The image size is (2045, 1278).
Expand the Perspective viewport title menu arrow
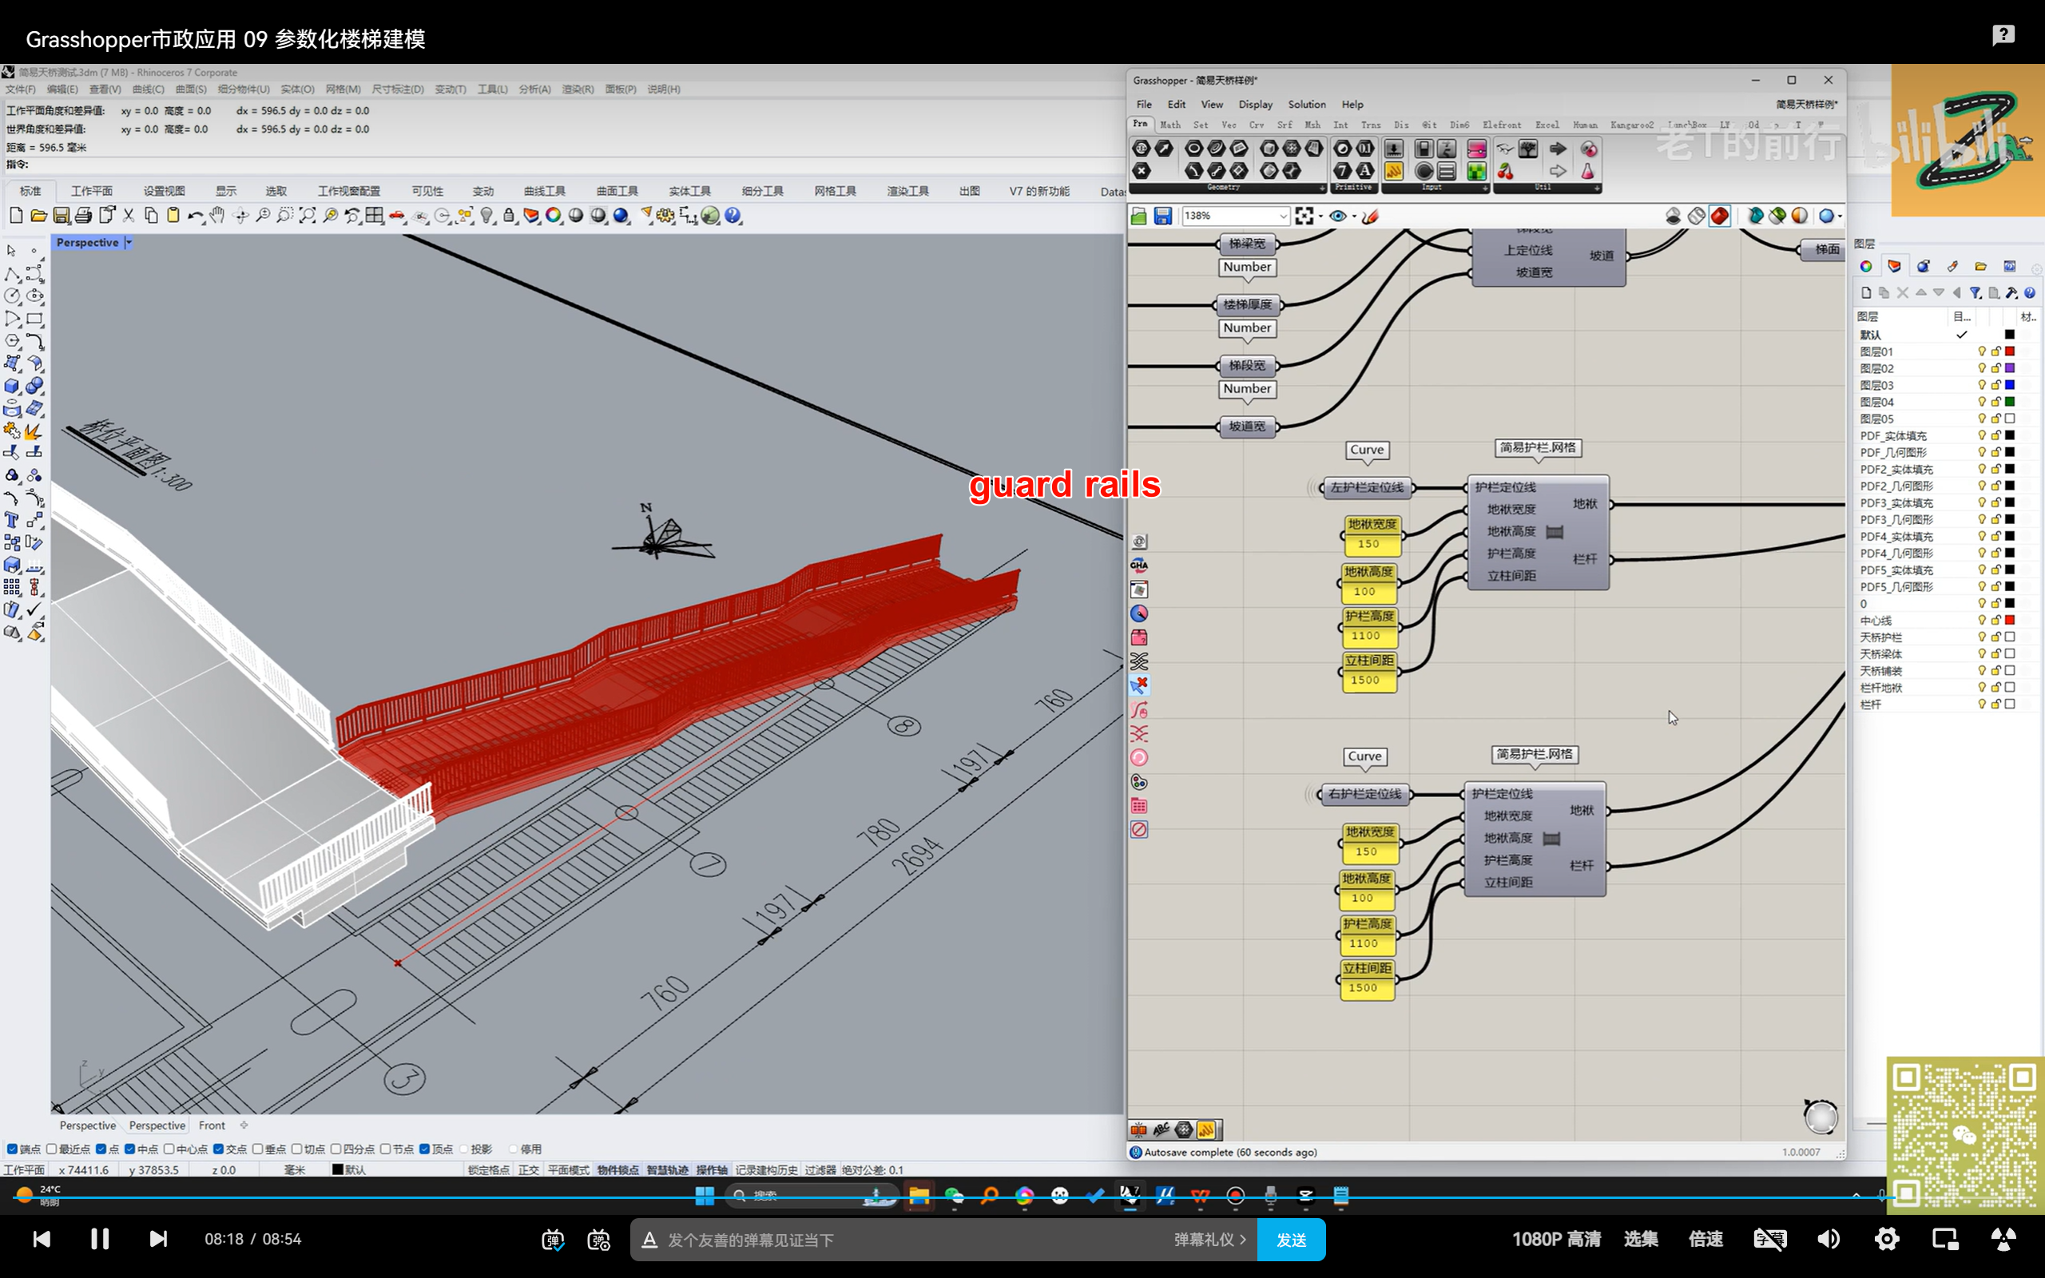129,243
